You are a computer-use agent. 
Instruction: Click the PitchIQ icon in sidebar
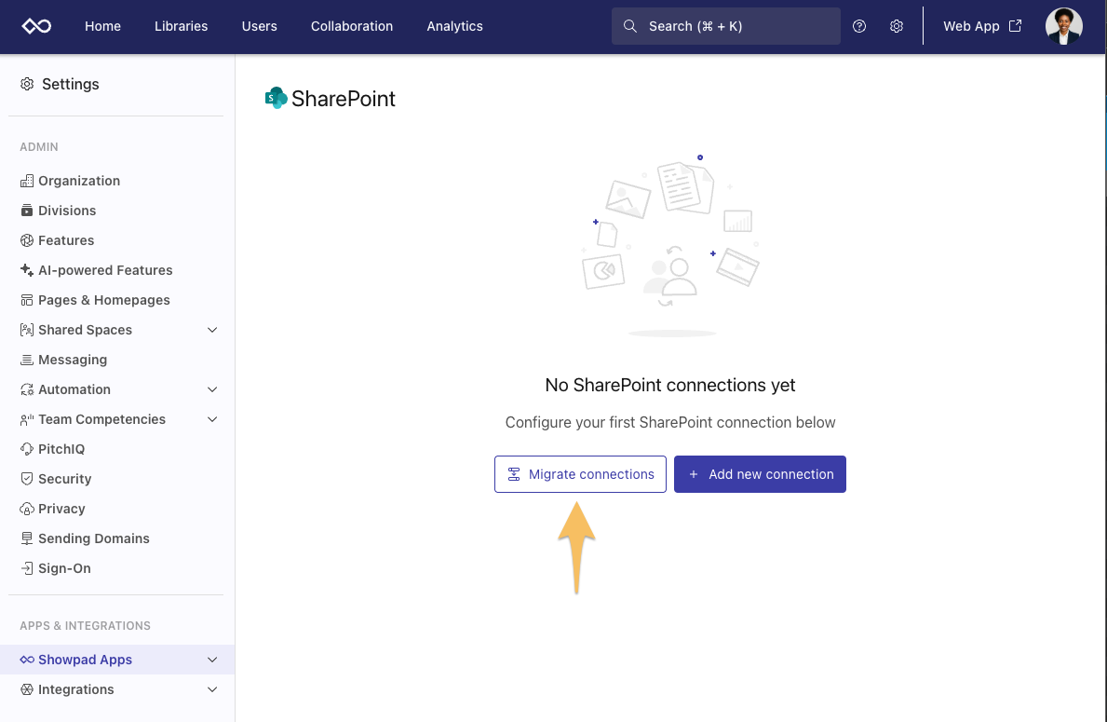pos(26,448)
